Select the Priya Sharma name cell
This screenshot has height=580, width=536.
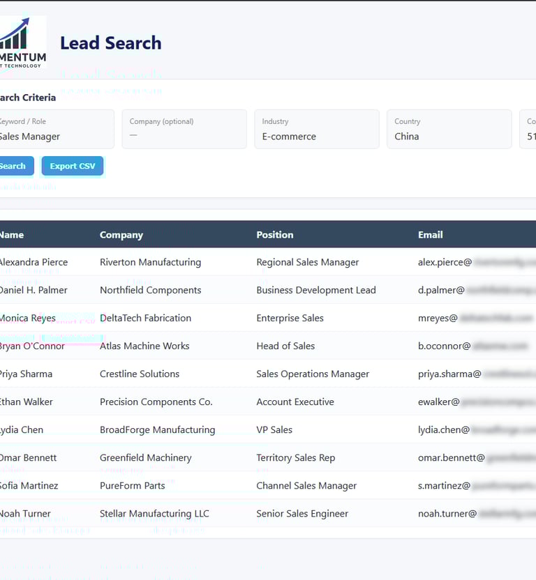[26, 374]
